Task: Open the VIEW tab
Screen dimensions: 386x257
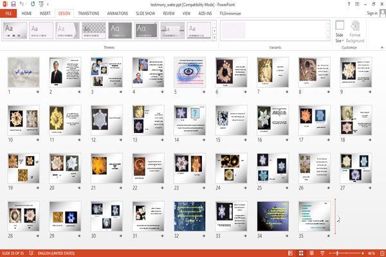Action: [x=187, y=13]
